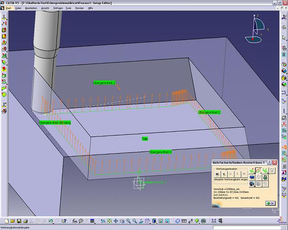Click the green checkmark analysis icon in dialog
This screenshot has width=288, height=230.
pos(265,177)
